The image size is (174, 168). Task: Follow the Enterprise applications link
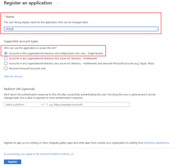(157, 143)
